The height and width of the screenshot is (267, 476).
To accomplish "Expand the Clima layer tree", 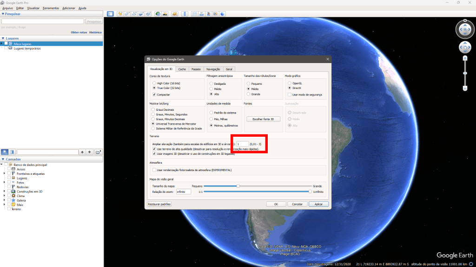I will click(x=4, y=196).
